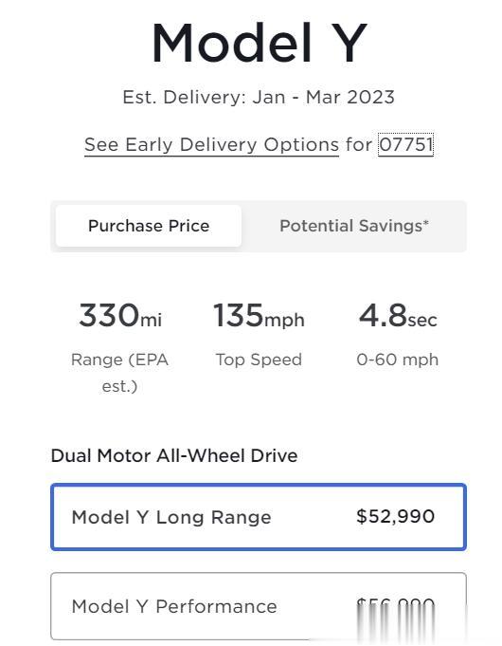Click the Est. Delivery Jan - Mar 2023 text

coord(259,97)
